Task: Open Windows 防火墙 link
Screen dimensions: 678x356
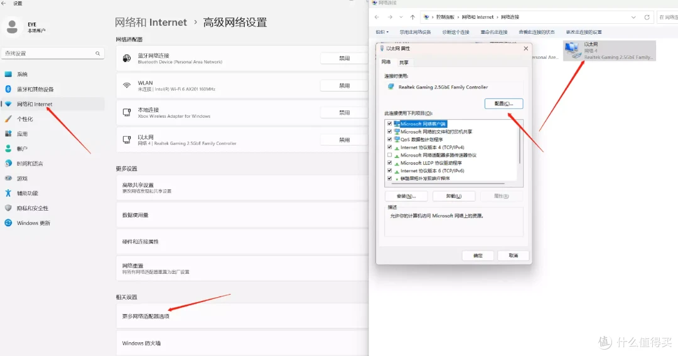Action: tap(242, 343)
